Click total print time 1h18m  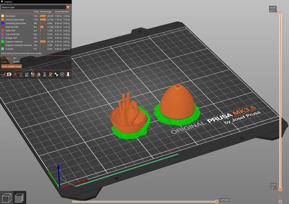[x=17, y=62]
